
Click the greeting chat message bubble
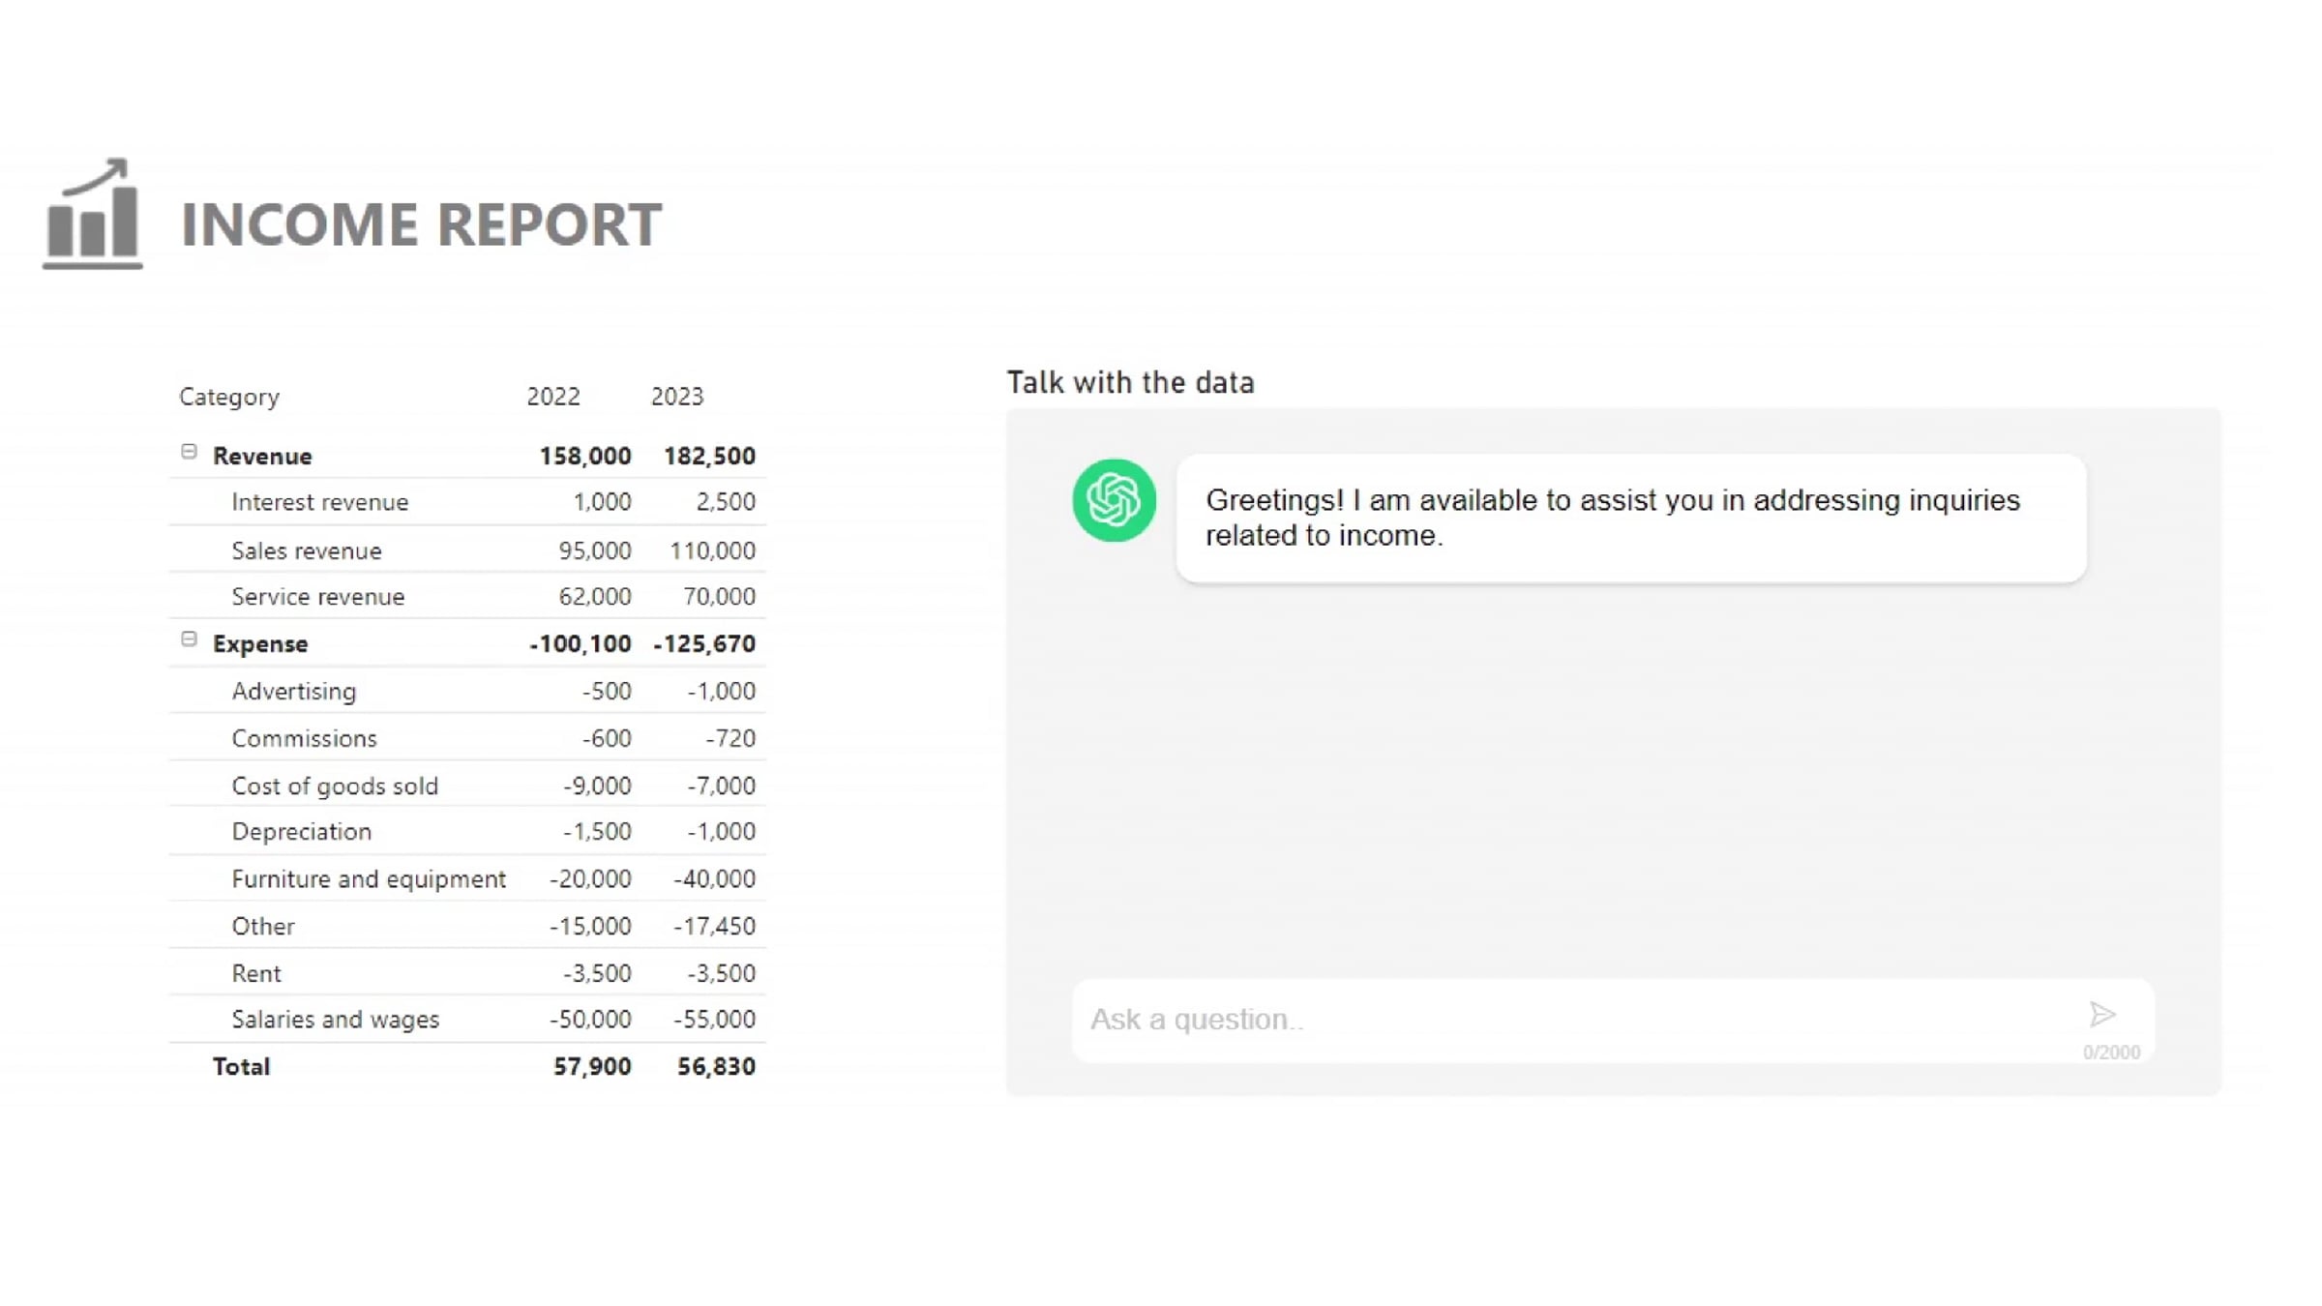1630,518
